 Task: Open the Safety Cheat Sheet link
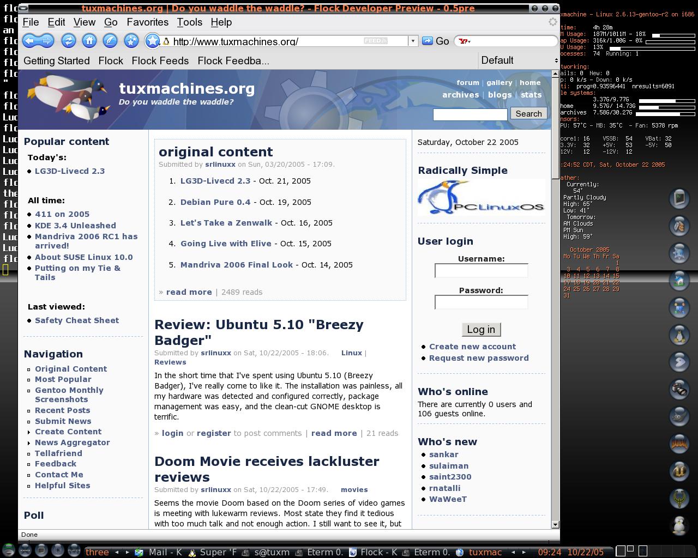(x=77, y=320)
